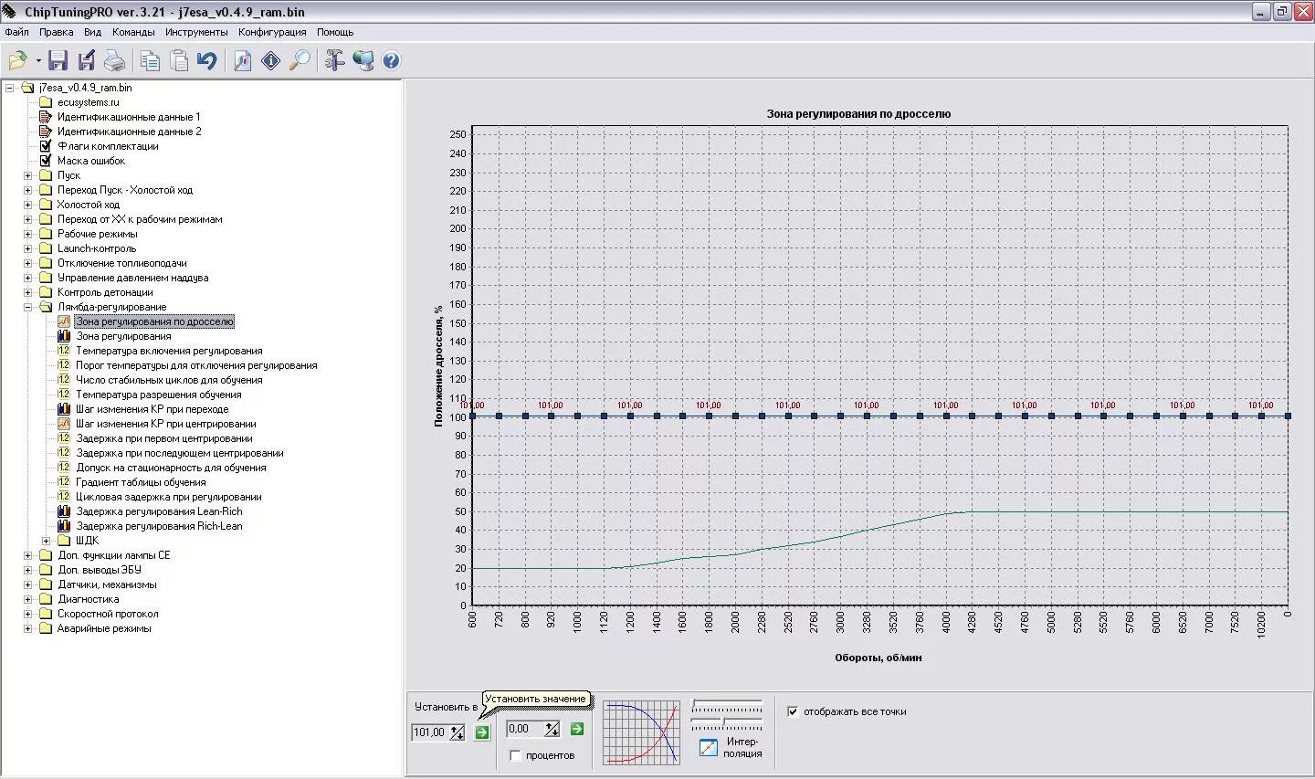Viewport: 1315px width, 779px height.
Task: Expand the Launch-контроль folder
Action: (27, 248)
